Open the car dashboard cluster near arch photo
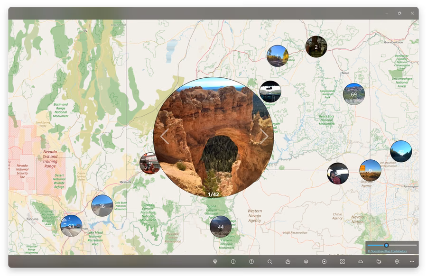The width and height of the screenshot is (427, 276). pyautogui.click(x=270, y=92)
